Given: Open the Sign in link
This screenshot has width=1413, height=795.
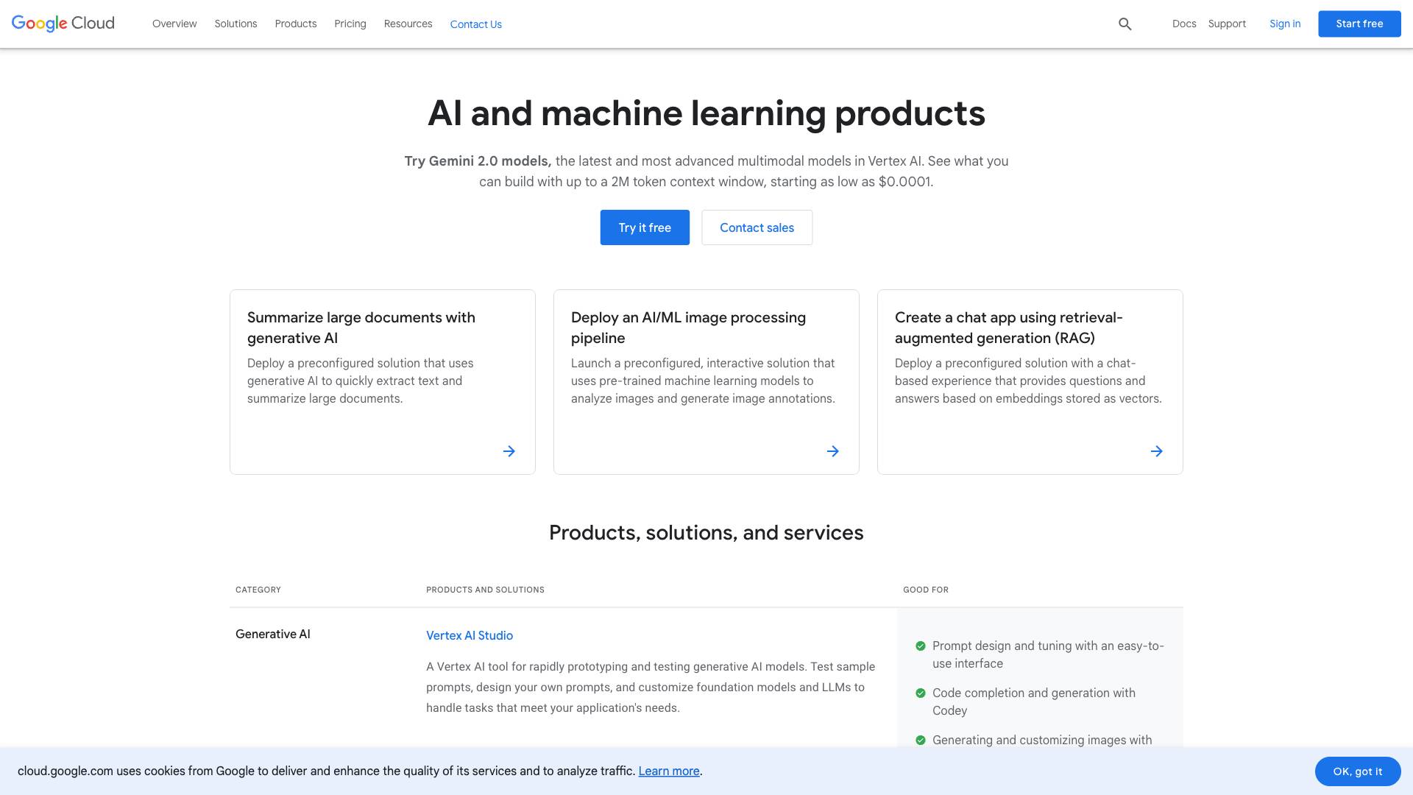Looking at the screenshot, I should (x=1284, y=24).
